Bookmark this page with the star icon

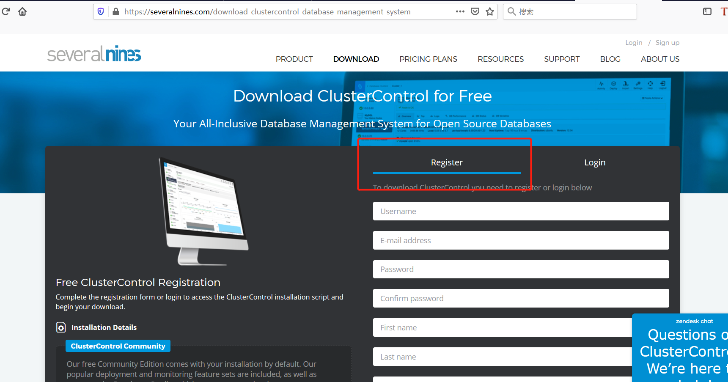(490, 11)
